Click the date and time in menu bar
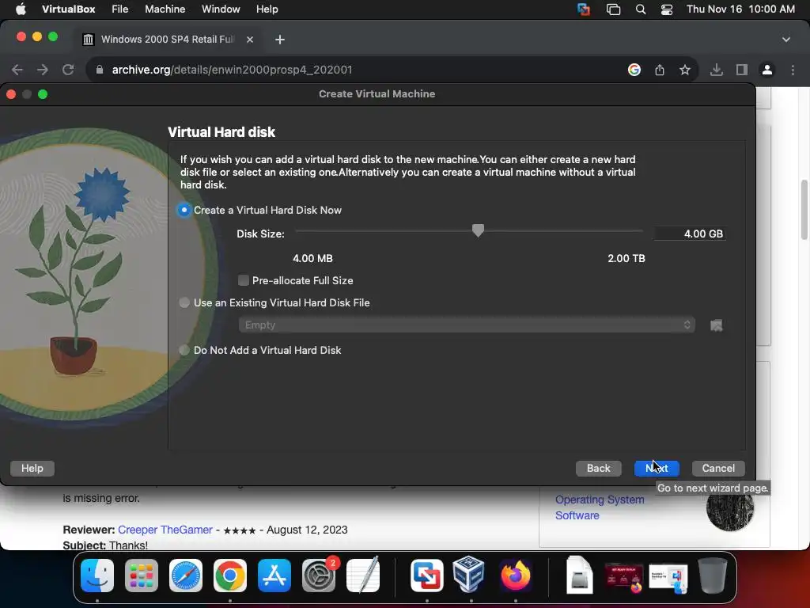 (740, 9)
